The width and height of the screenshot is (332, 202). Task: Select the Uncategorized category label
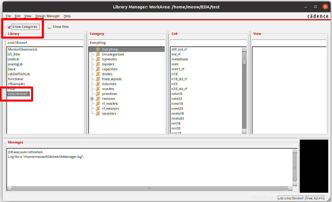pos(113,54)
